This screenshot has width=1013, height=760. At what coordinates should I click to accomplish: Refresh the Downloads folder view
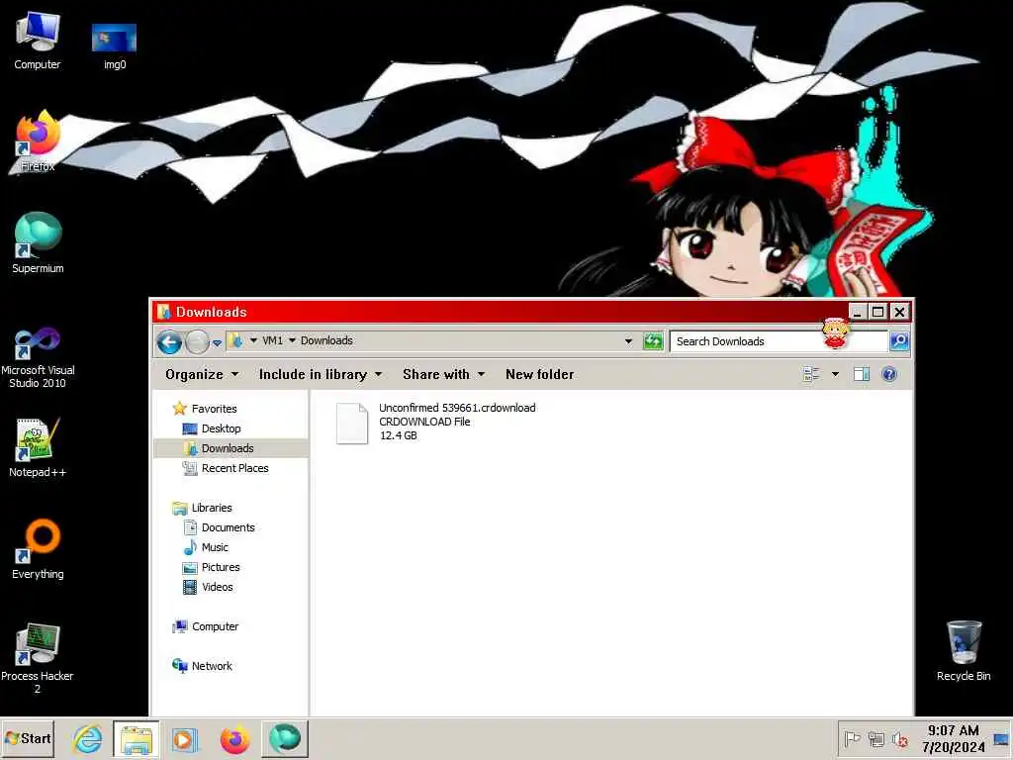pyautogui.click(x=653, y=341)
